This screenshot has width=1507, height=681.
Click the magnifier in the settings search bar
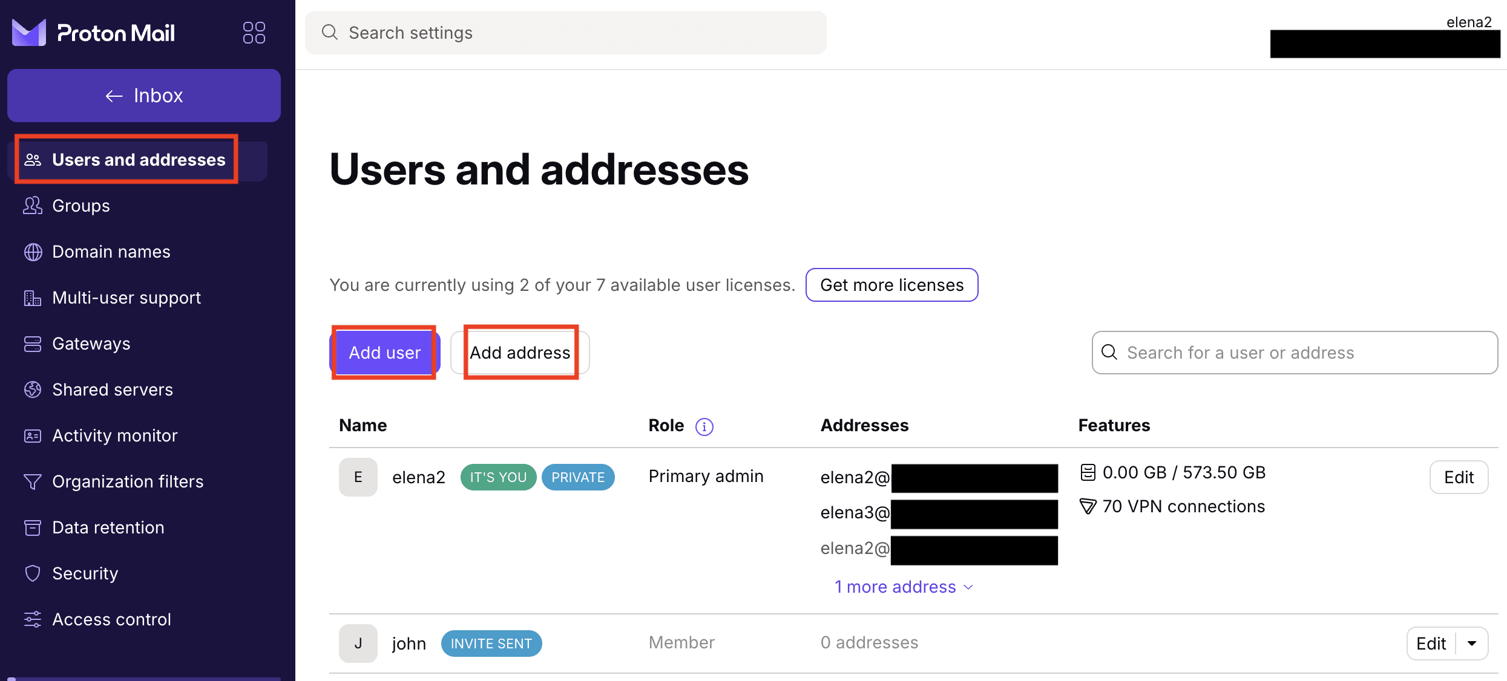pyautogui.click(x=330, y=33)
